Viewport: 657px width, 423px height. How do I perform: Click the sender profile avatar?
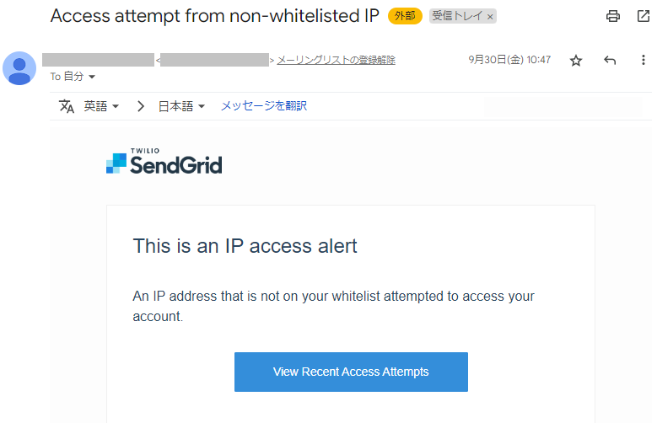click(x=19, y=68)
